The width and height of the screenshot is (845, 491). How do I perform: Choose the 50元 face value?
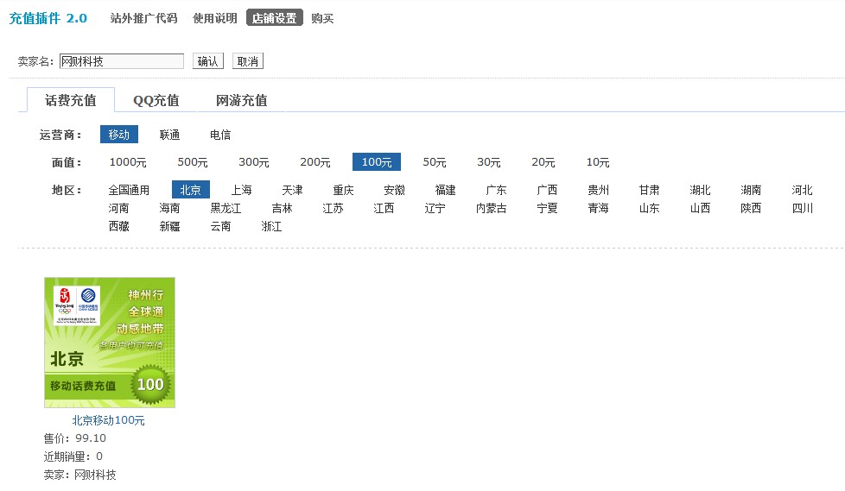435,162
